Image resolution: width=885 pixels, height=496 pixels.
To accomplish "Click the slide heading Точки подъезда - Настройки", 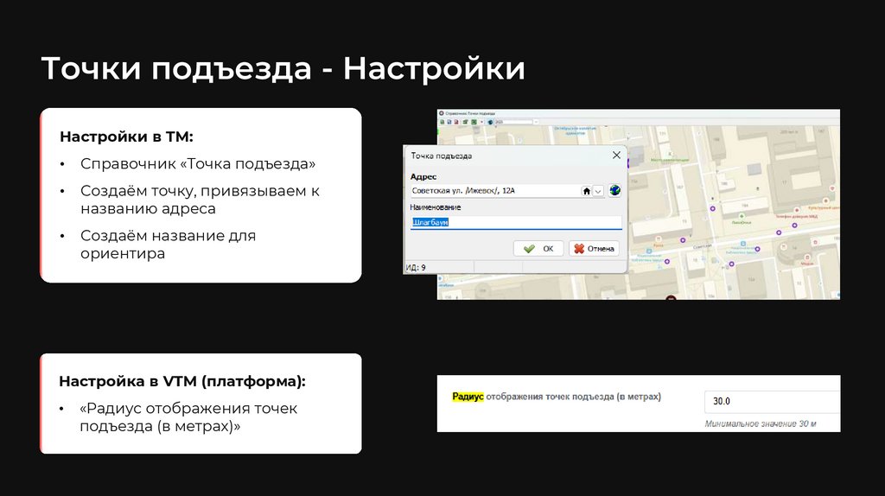I will [x=283, y=68].
